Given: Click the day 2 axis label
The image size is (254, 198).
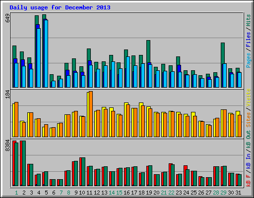Looking at the screenshot, I should click(24, 193).
